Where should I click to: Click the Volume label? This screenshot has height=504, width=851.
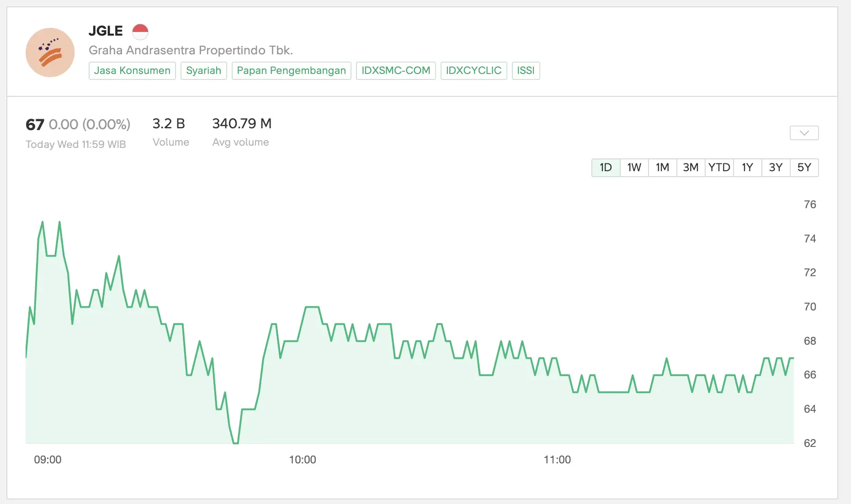170,142
